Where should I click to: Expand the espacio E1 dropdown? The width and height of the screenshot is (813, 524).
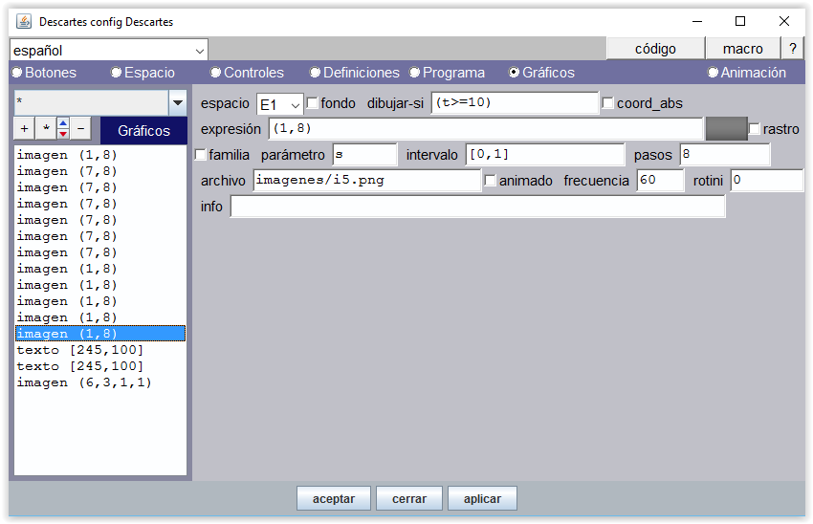(279, 104)
